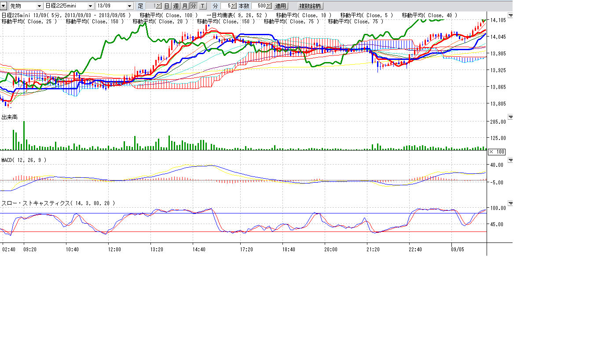The image size is (601, 338).
Task: Open the MACD panel menu arrow
Action: point(510,161)
